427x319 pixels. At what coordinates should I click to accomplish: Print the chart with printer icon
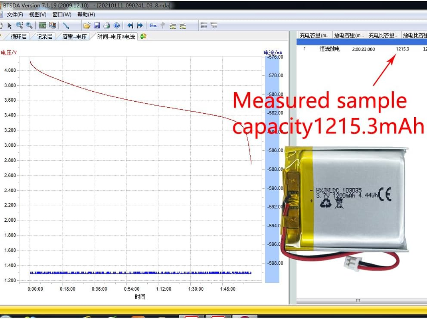point(107,26)
